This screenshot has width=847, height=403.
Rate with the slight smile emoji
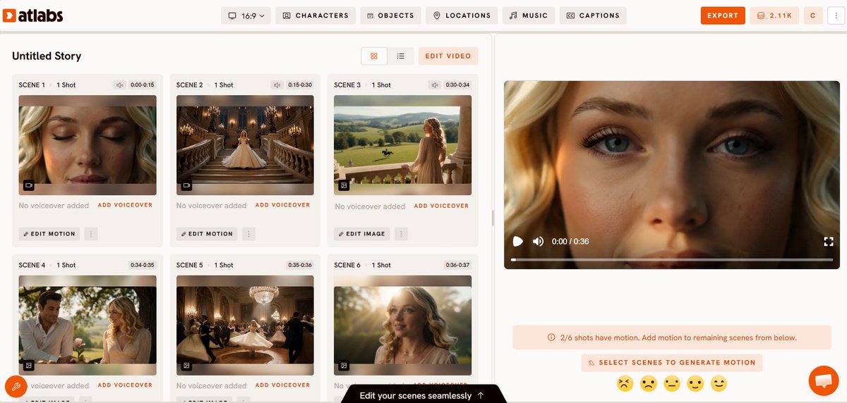[695, 384]
